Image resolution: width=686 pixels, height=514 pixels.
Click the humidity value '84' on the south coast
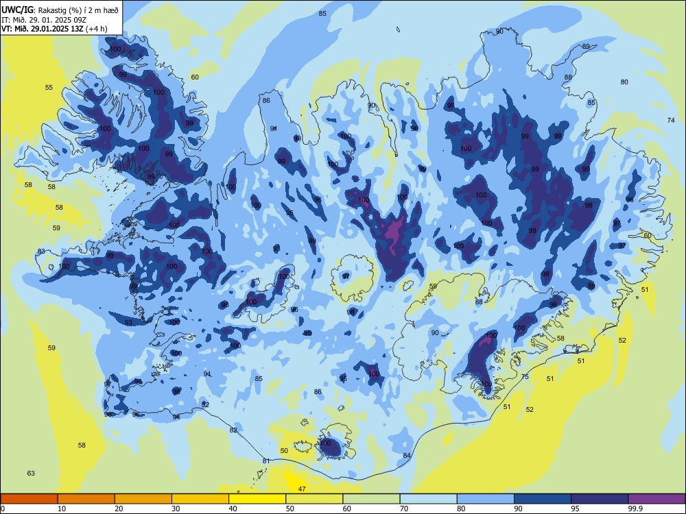[407, 456]
